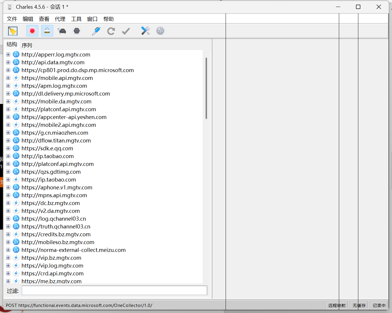Screen dimensions: 392x313
Task: Click globe icon of sdk.e.qq.com
Action: coord(16,148)
